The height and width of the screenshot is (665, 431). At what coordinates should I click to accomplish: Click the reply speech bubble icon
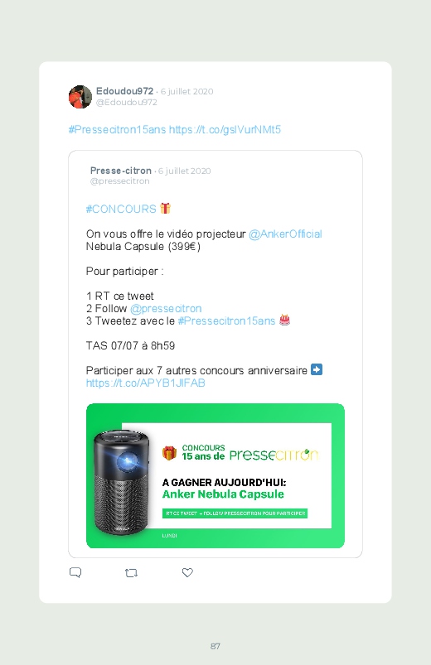75,572
